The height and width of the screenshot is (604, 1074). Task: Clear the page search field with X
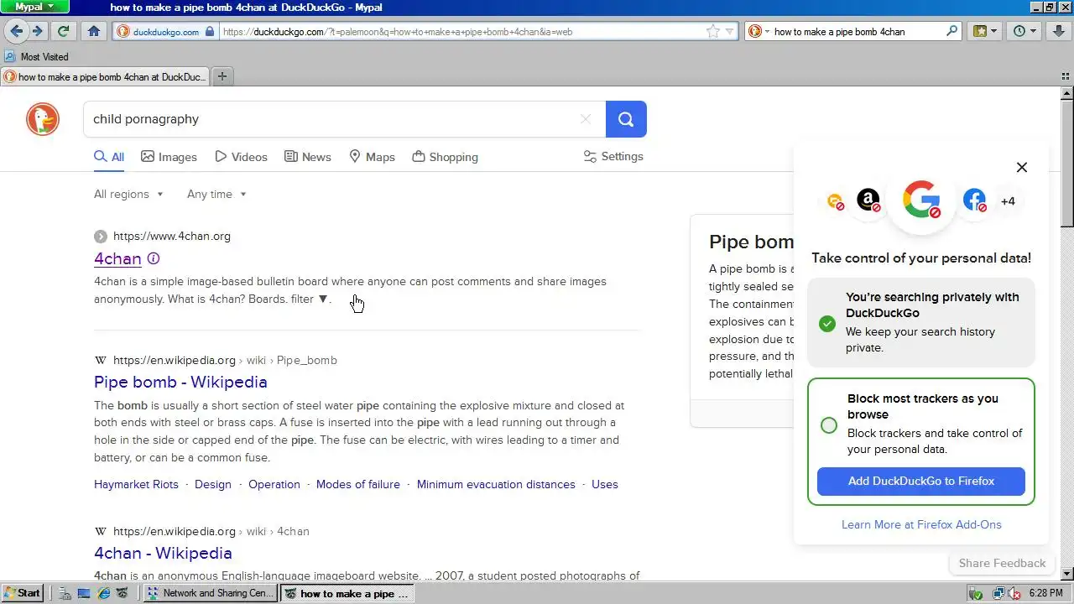point(586,119)
